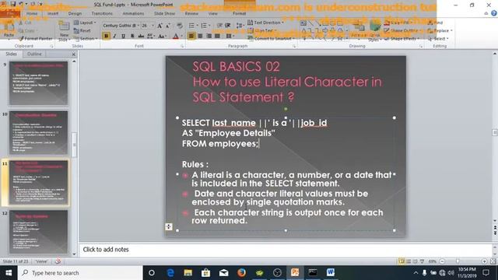Click zoom out minus button

(x=442, y=261)
